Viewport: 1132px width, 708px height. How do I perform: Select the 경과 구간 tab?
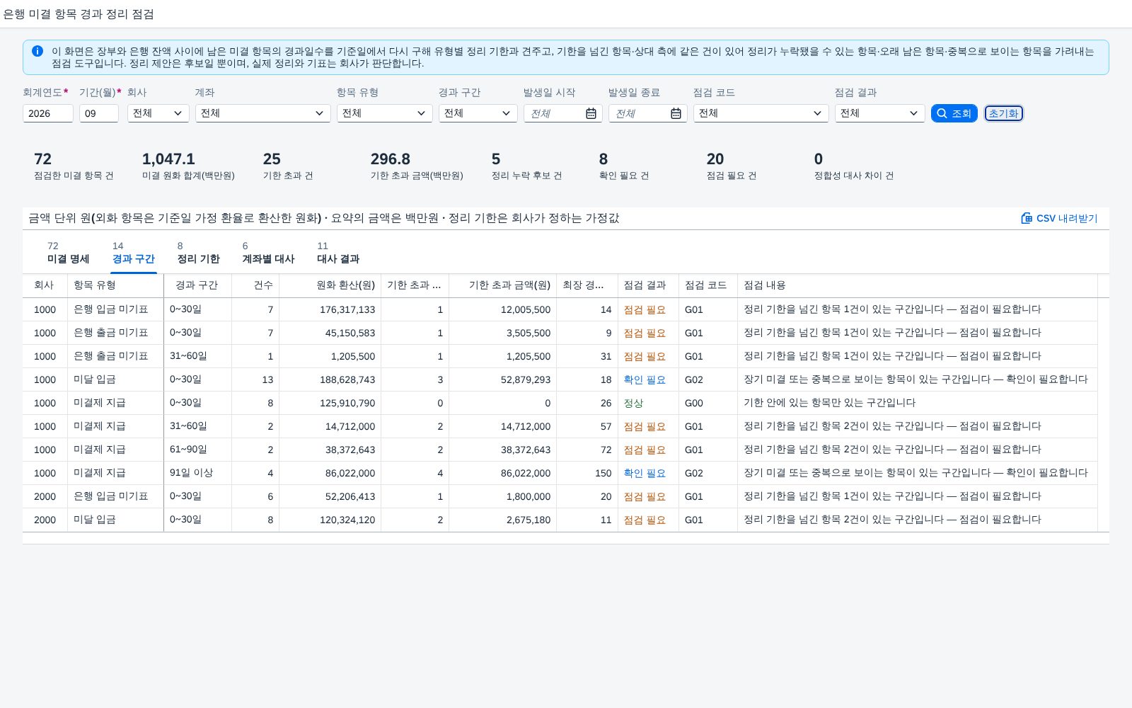(x=133, y=253)
